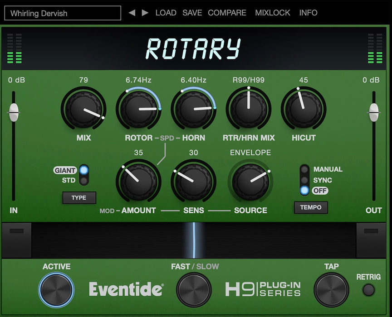Click the SENS value 30
This screenshot has height=317, width=392.
pos(193,153)
